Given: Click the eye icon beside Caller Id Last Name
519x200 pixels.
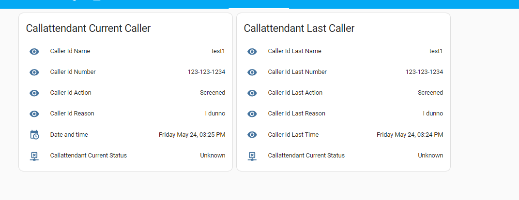Looking at the screenshot, I should [x=252, y=52].
